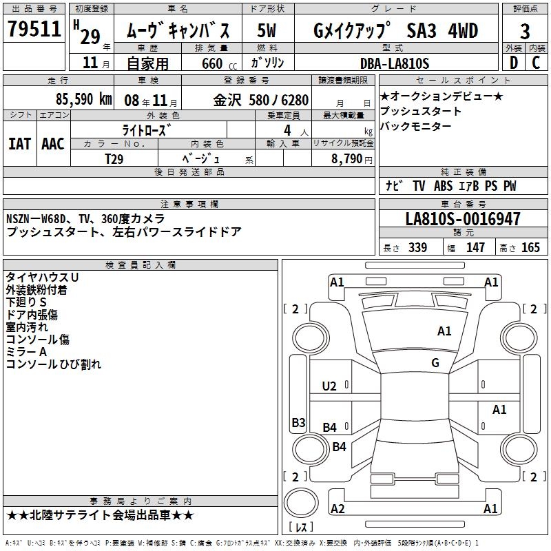This screenshot has height=551, width=551.
Task: Click the exterior grade letter D
Action: [514, 63]
